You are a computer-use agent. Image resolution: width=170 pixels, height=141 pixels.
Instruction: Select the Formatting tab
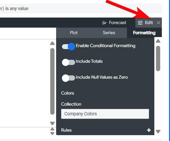click(x=144, y=33)
